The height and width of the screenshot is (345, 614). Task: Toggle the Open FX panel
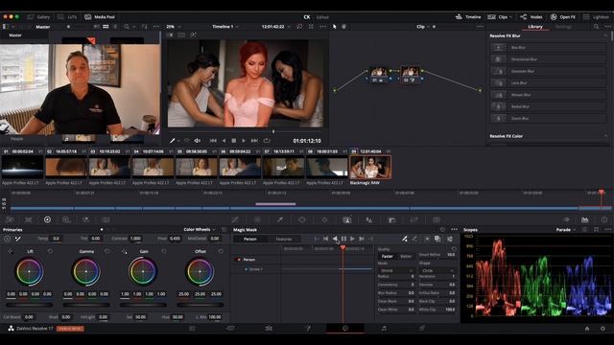pyautogui.click(x=563, y=17)
